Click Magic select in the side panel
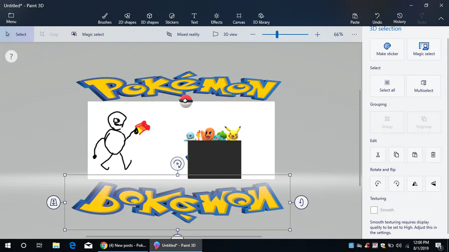 [x=424, y=49]
